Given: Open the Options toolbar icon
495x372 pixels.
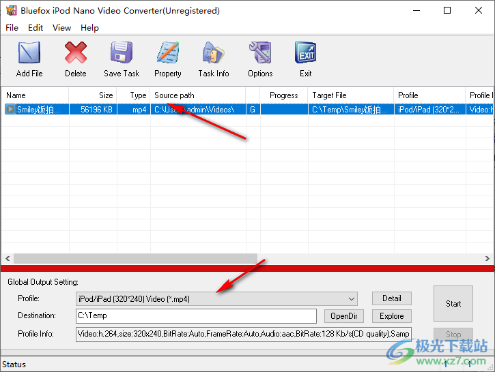Looking at the screenshot, I should [x=260, y=52].
